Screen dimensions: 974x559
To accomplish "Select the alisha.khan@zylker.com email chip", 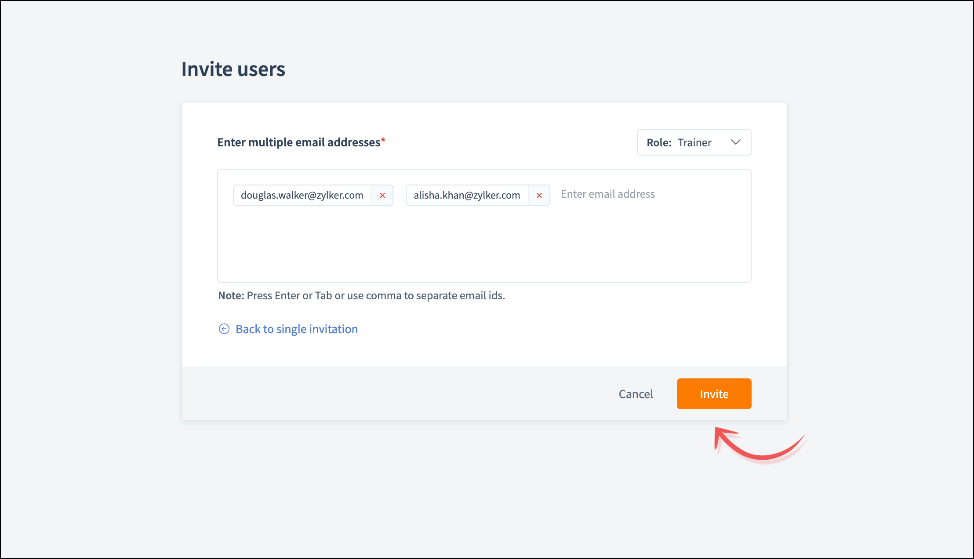I will [x=466, y=195].
